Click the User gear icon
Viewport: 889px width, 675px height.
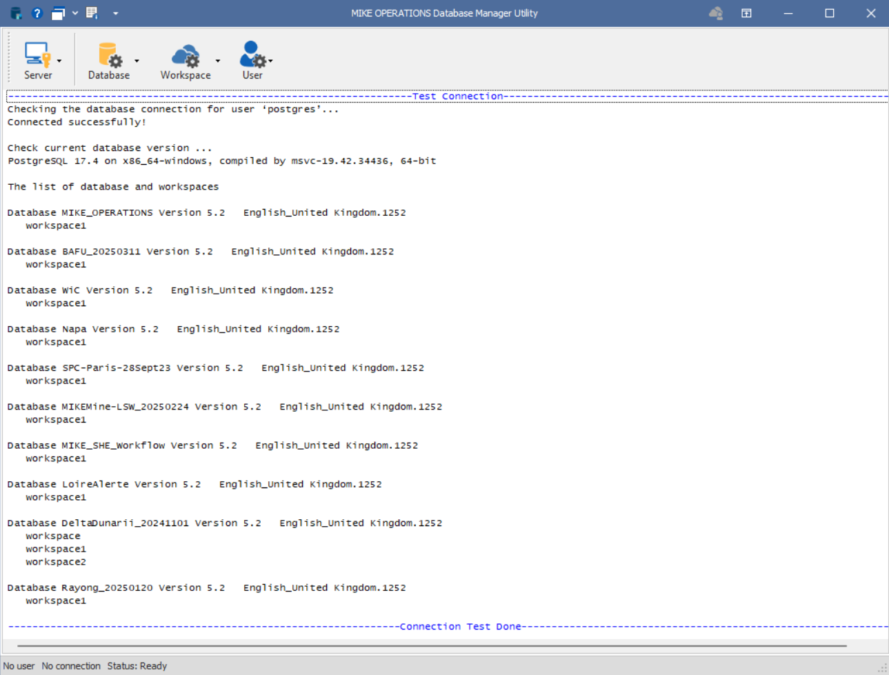click(252, 54)
